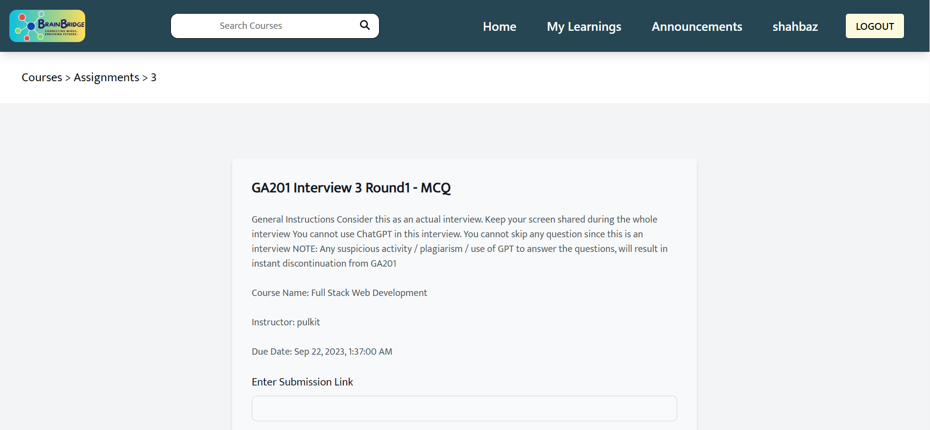Select Assignments in the breadcrumb

pyautogui.click(x=106, y=77)
